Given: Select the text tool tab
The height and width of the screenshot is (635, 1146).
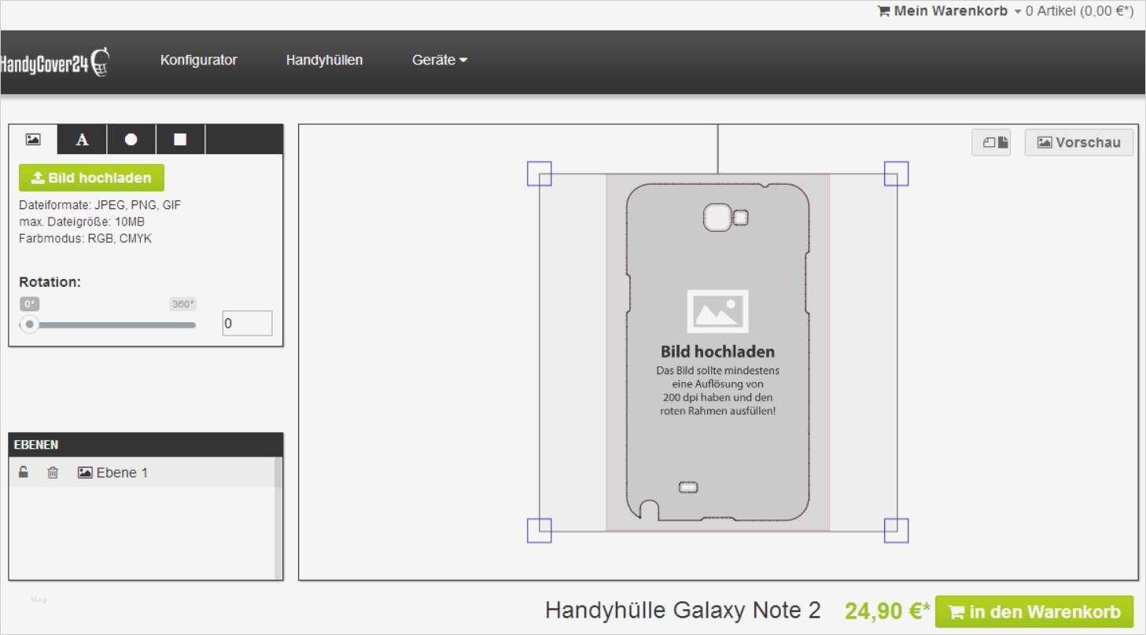Looking at the screenshot, I should [x=82, y=139].
